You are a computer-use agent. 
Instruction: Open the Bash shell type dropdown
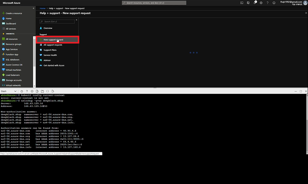9,91
